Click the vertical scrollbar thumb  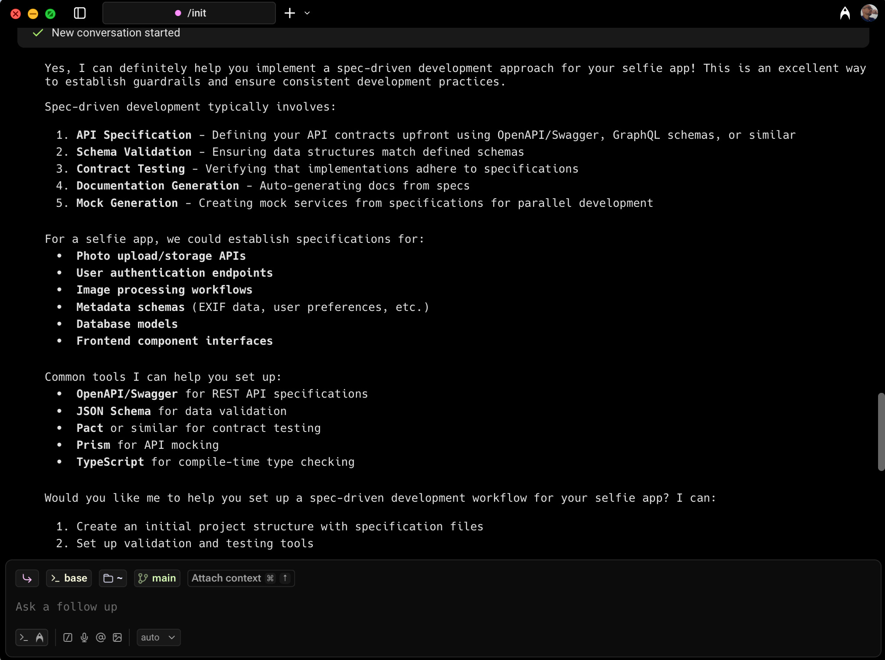(x=881, y=431)
